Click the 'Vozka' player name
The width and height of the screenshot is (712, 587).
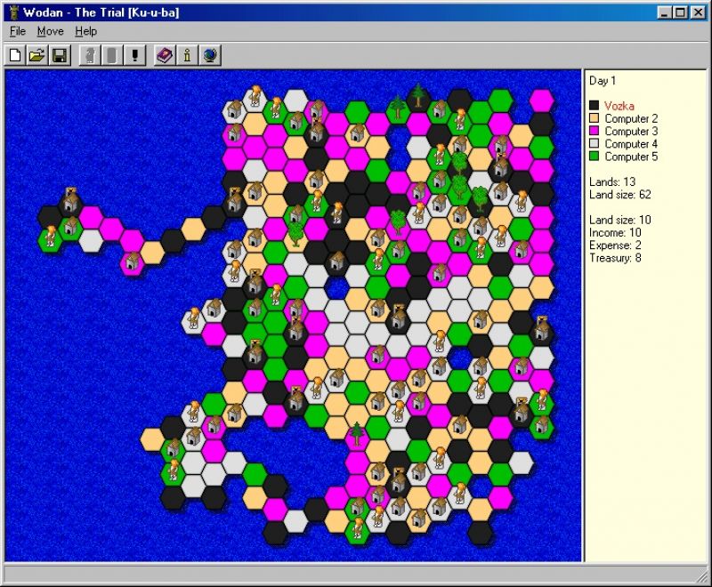(619, 106)
